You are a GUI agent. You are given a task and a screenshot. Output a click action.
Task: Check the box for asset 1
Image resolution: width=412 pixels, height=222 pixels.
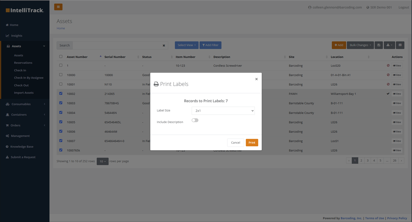[61, 65]
